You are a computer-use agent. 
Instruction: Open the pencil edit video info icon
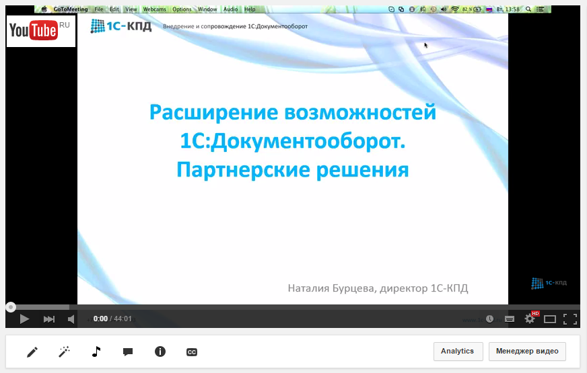pos(32,351)
